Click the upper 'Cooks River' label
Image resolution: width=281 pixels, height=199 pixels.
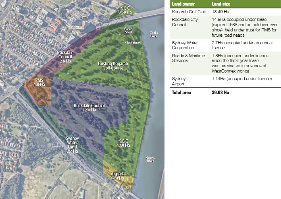154,34
